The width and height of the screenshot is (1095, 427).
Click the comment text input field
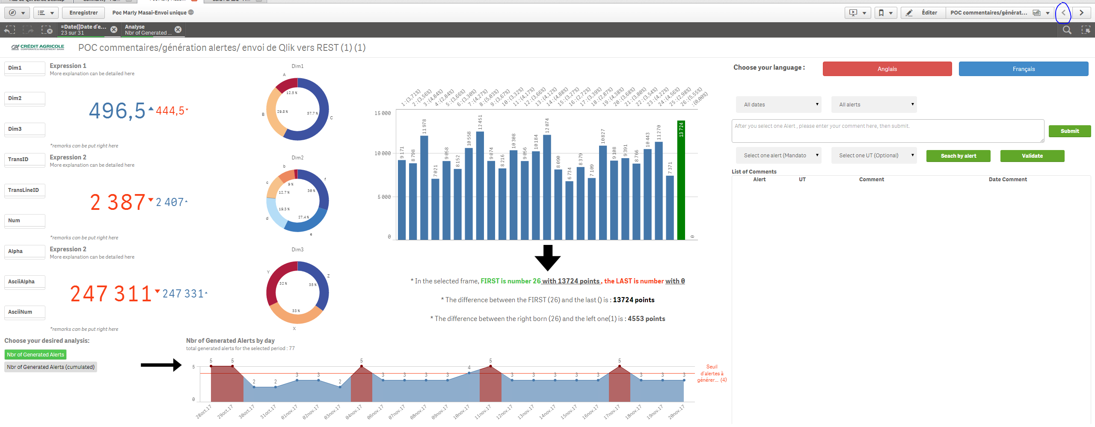[888, 131]
